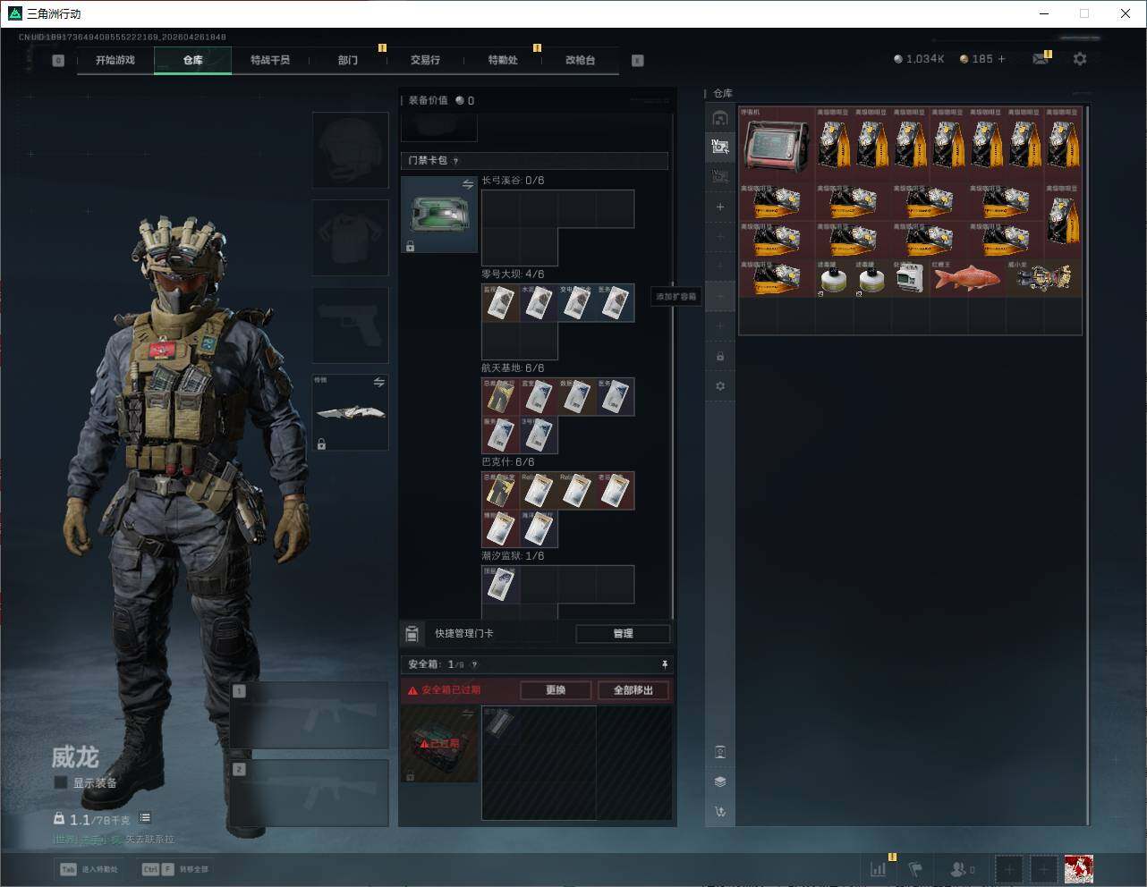Click the swap icon on the keycard case
The image size is (1147, 887).
click(468, 184)
